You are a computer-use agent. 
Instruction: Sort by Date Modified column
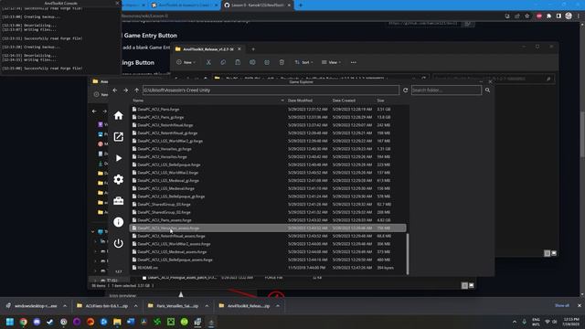[x=301, y=101]
